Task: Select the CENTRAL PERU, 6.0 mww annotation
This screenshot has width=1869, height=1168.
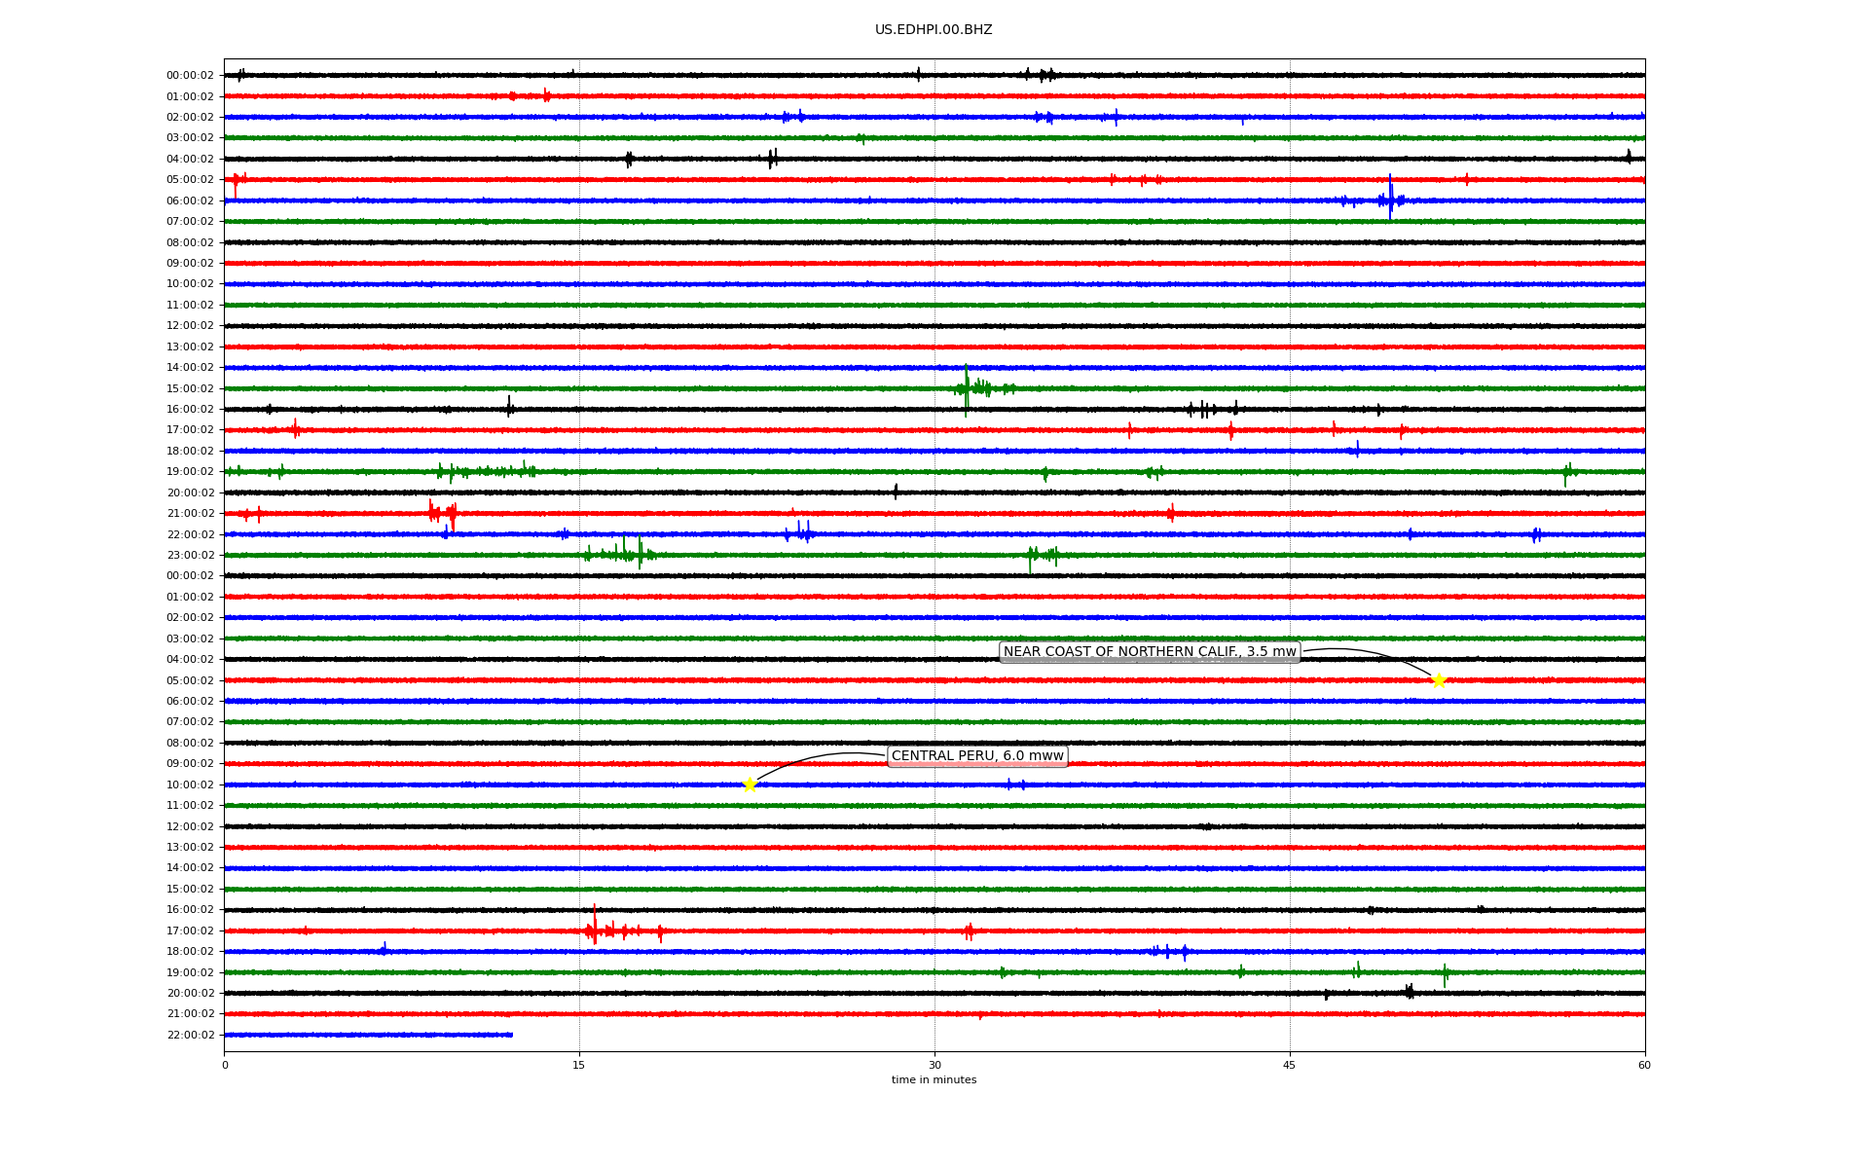Action: click(977, 756)
